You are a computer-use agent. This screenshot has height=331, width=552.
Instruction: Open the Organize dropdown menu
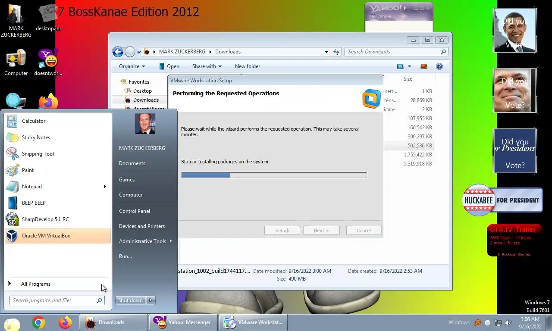[x=132, y=66]
